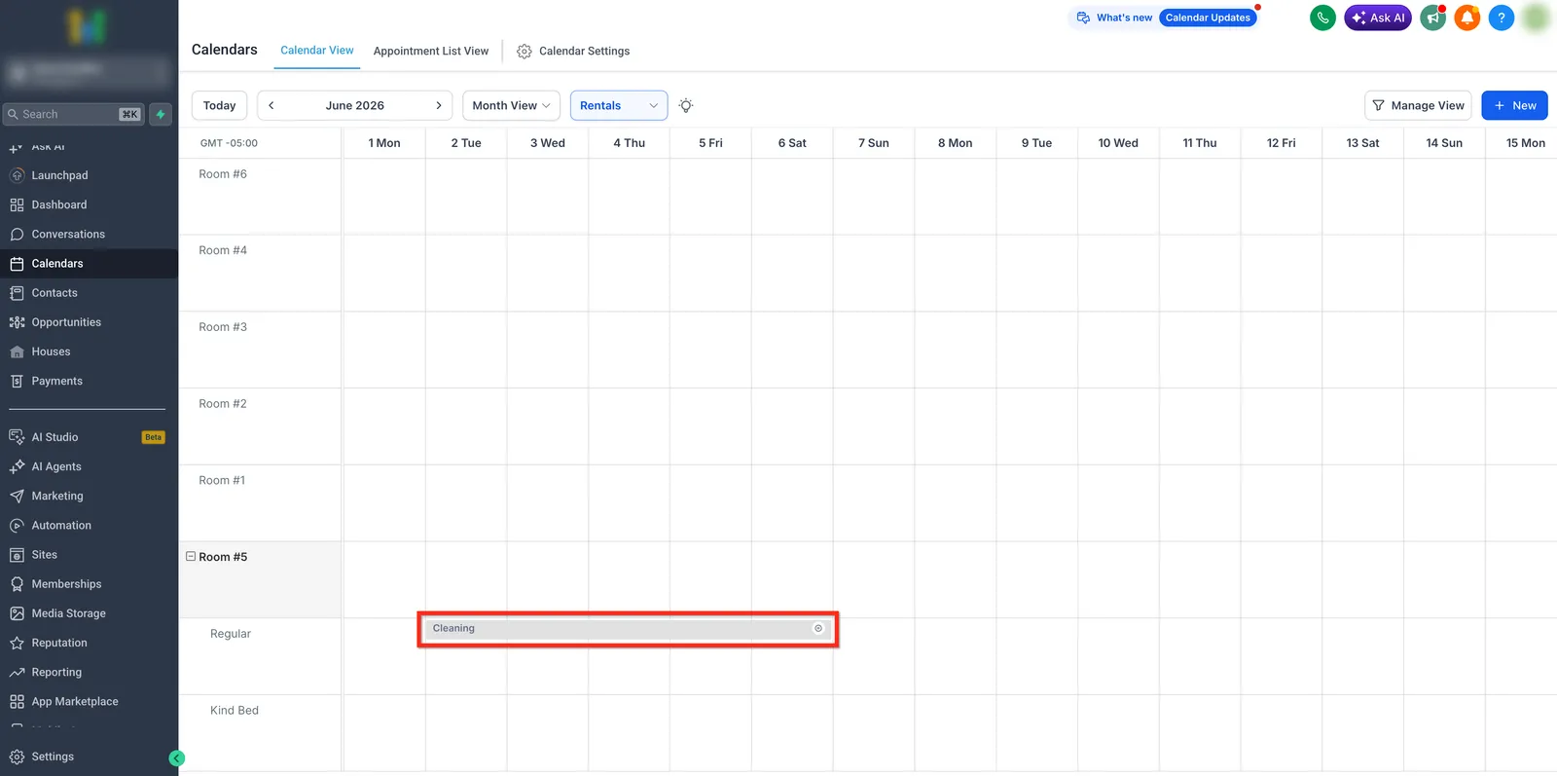1557x776 pixels.
Task: Go to previous month arrow
Action: [x=272, y=105]
